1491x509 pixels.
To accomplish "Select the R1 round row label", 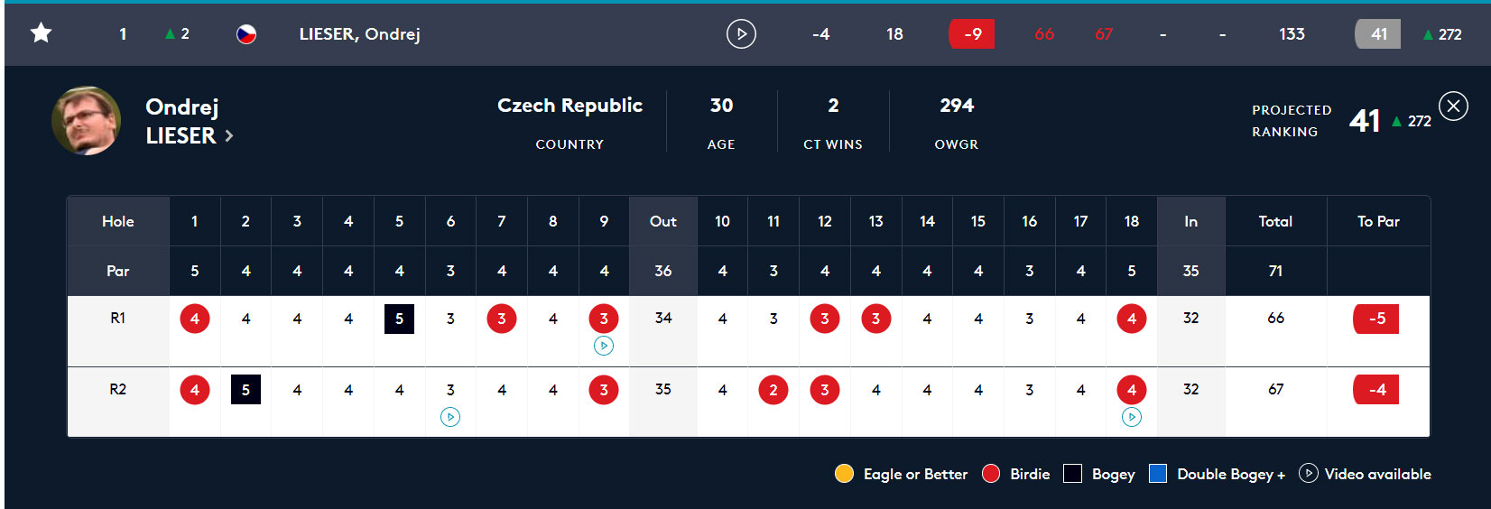I will (118, 319).
